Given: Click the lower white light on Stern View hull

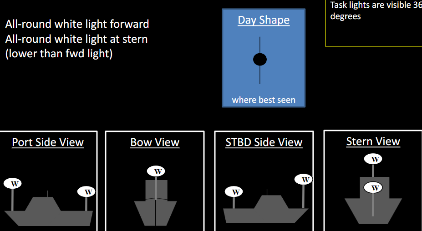Looking at the screenshot, I should (373, 187).
